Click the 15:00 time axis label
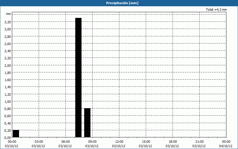 [146, 142]
